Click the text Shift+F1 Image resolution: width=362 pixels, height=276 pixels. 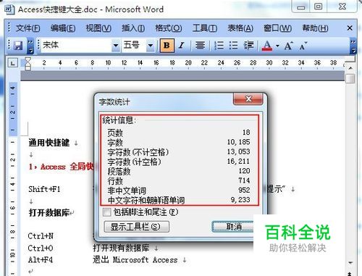[x=44, y=189]
